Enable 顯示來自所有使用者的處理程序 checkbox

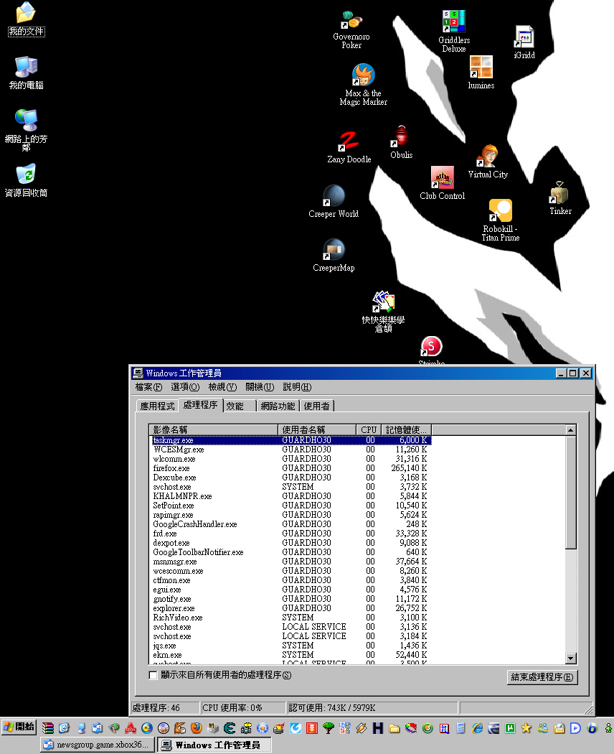(x=153, y=675)
